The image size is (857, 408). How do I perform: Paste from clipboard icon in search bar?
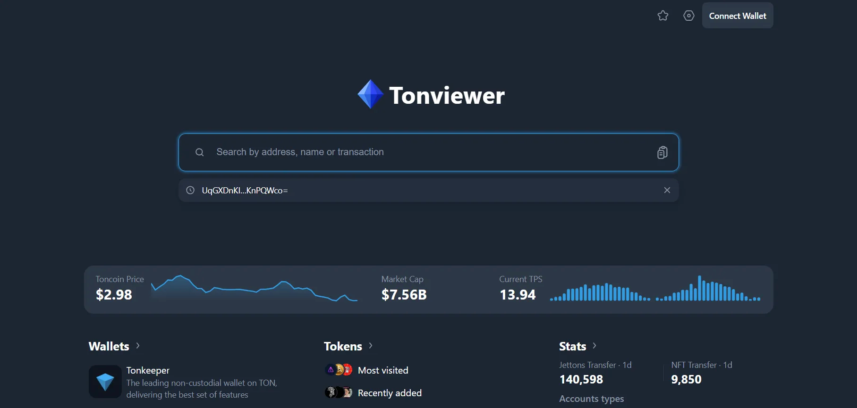point(662,152)
